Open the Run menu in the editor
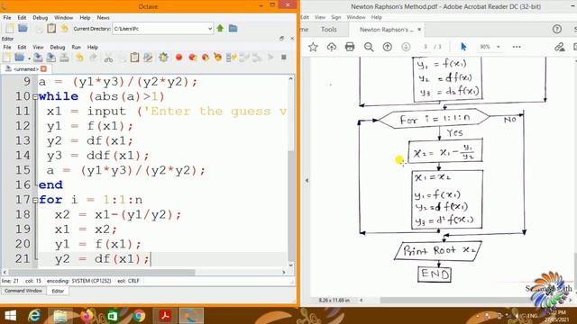The width and height of the screenshot is (577, 324). click(76, 48)
